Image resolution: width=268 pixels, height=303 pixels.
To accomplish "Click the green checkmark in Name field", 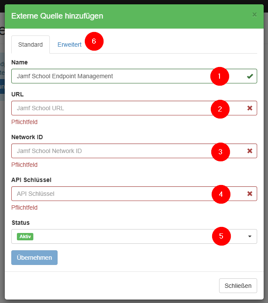I will pos(250,77).
